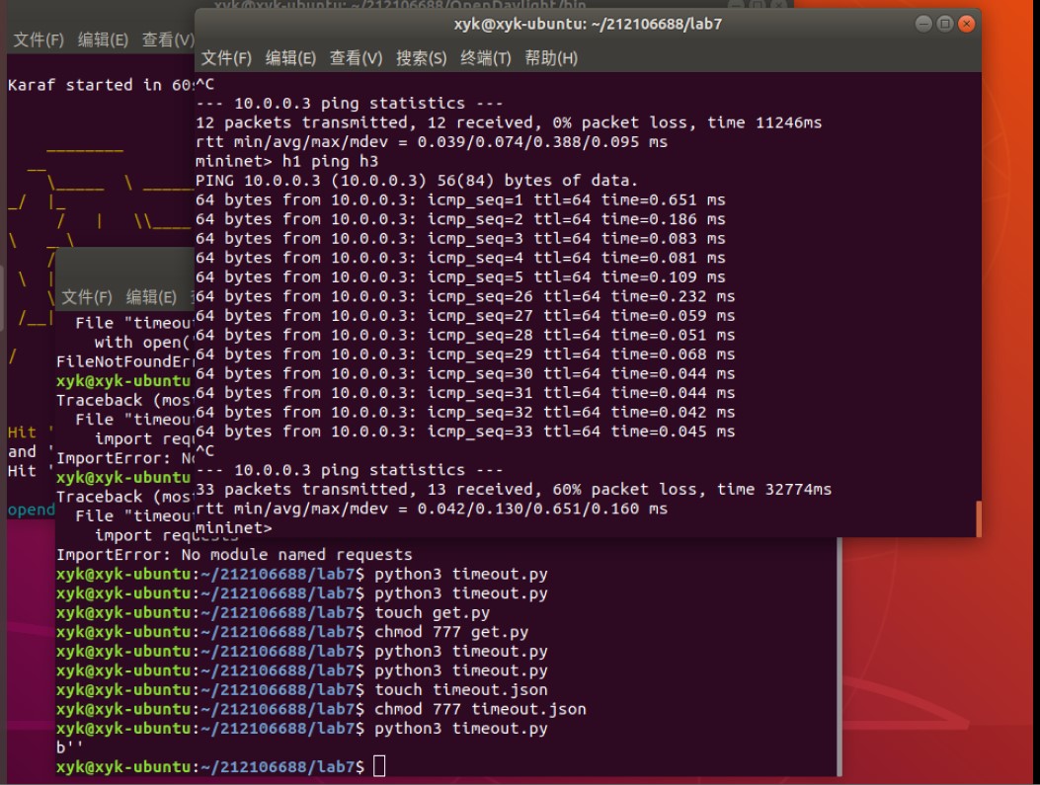Open 编辑(E) menu in lab7 terminal
The image size is (1040, 785).
tap(290, 58)
